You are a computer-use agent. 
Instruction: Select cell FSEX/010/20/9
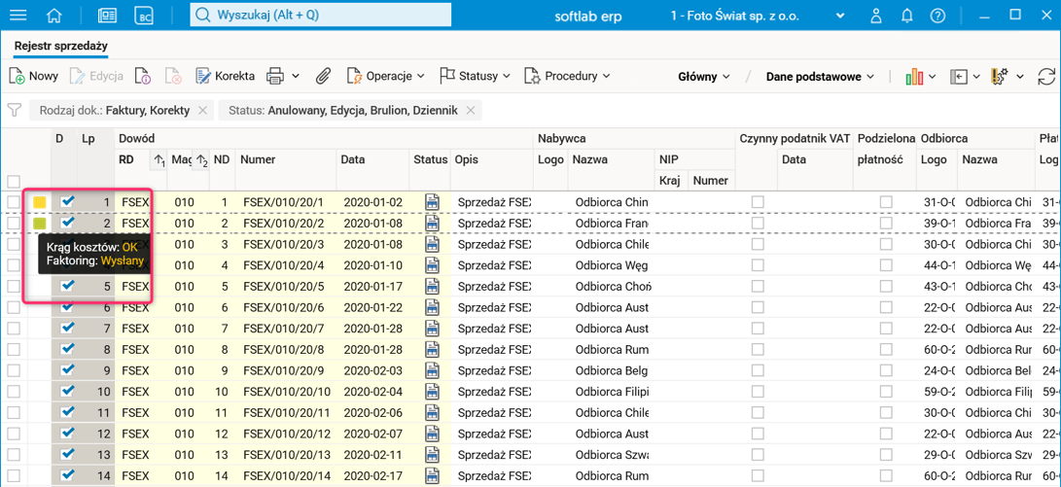[284, 369]
